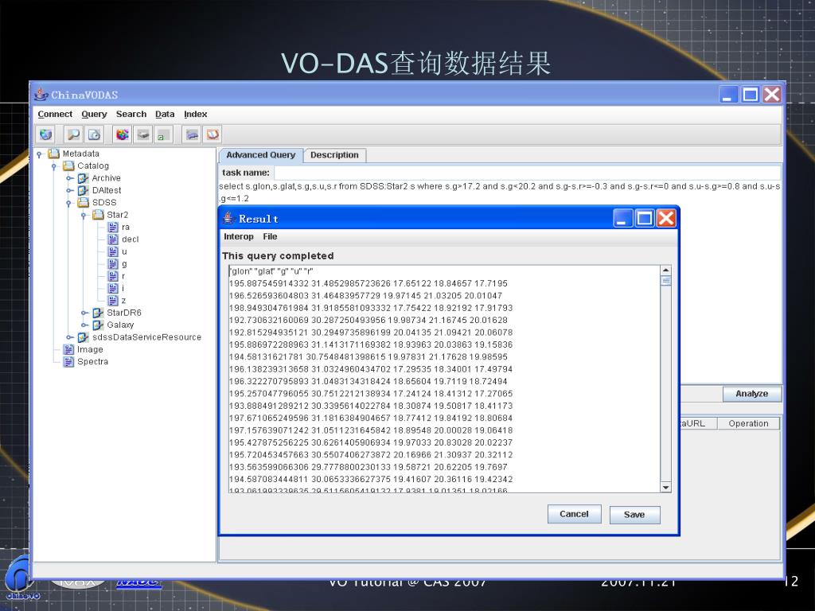Select the Advanced Query tab
The height and width of the screenshot is (611, 815).
[261, 155]
